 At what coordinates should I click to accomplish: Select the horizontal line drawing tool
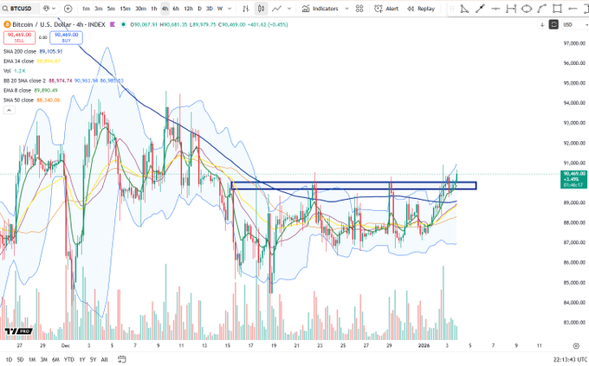495,9
